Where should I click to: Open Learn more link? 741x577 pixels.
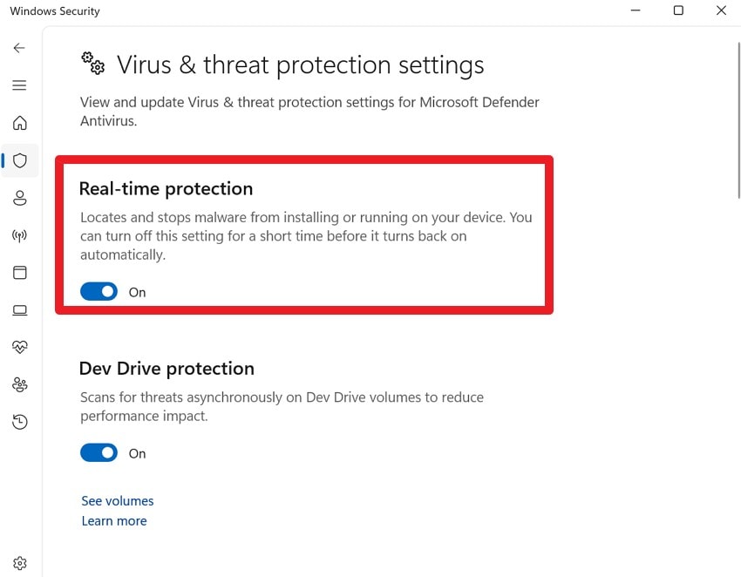[x=113, y=520]
